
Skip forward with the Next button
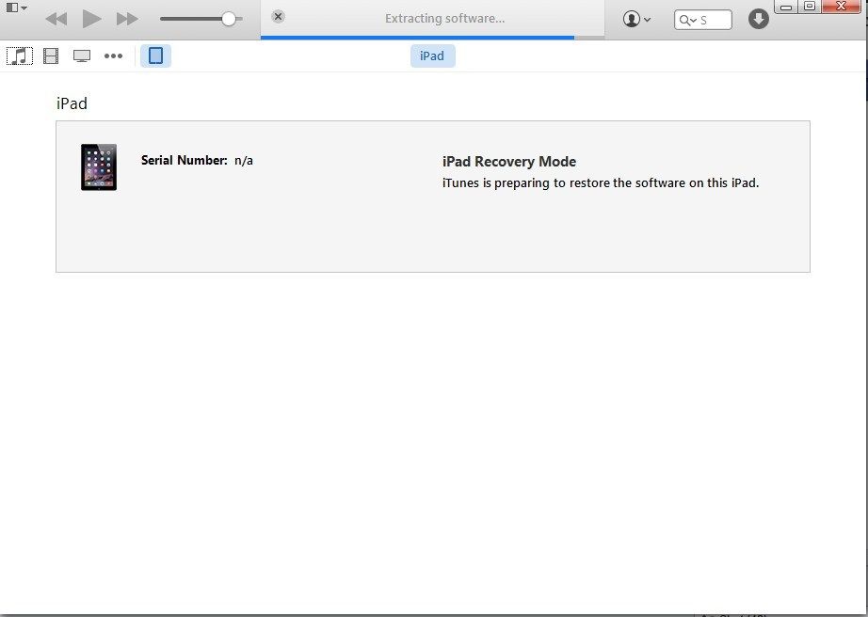coord(127,19)
